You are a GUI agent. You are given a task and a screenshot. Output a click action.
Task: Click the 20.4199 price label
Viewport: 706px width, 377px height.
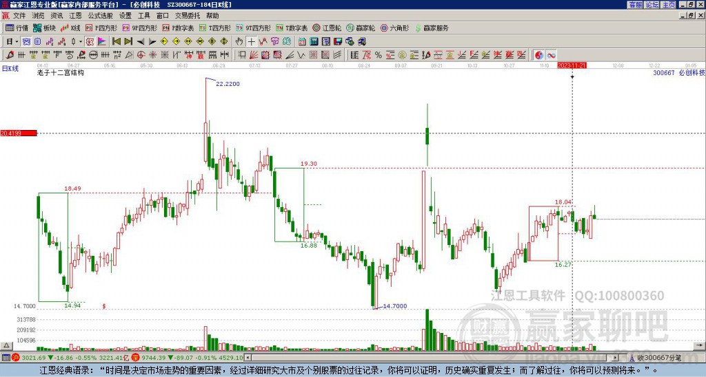coord(19,133)
